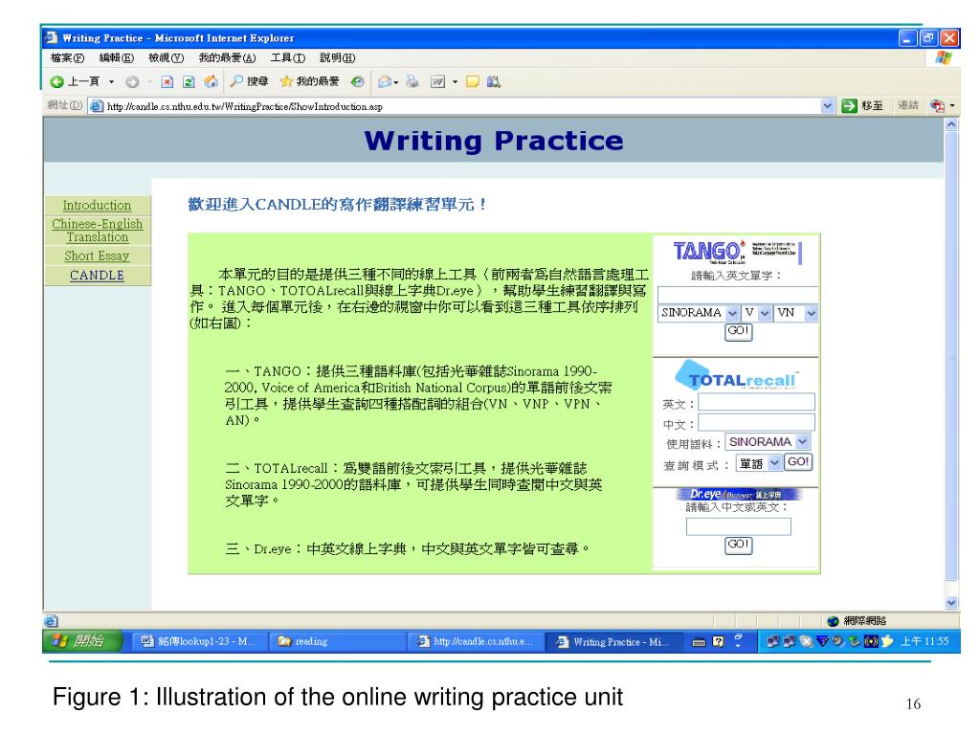This screenshot has height=735, width=980.
Task: Click the vertical scrollbar down arrow
Action: [x=951, y=603]
